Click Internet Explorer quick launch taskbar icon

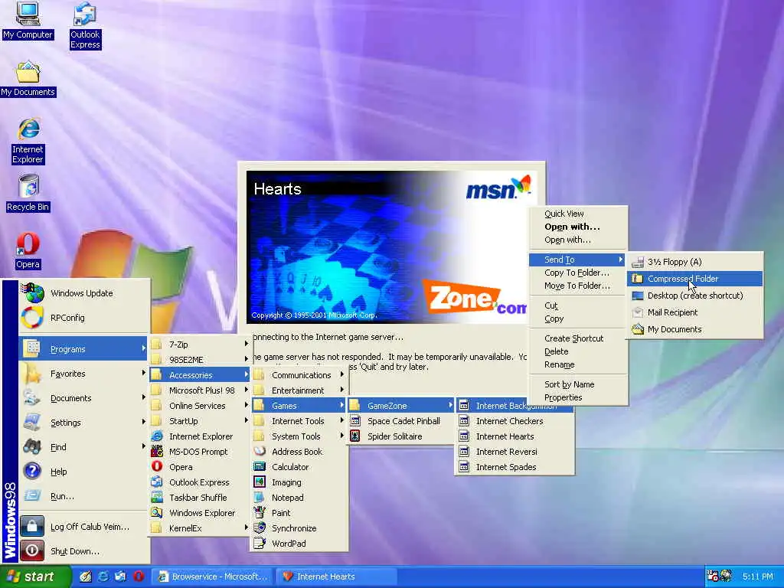(103, 577)
